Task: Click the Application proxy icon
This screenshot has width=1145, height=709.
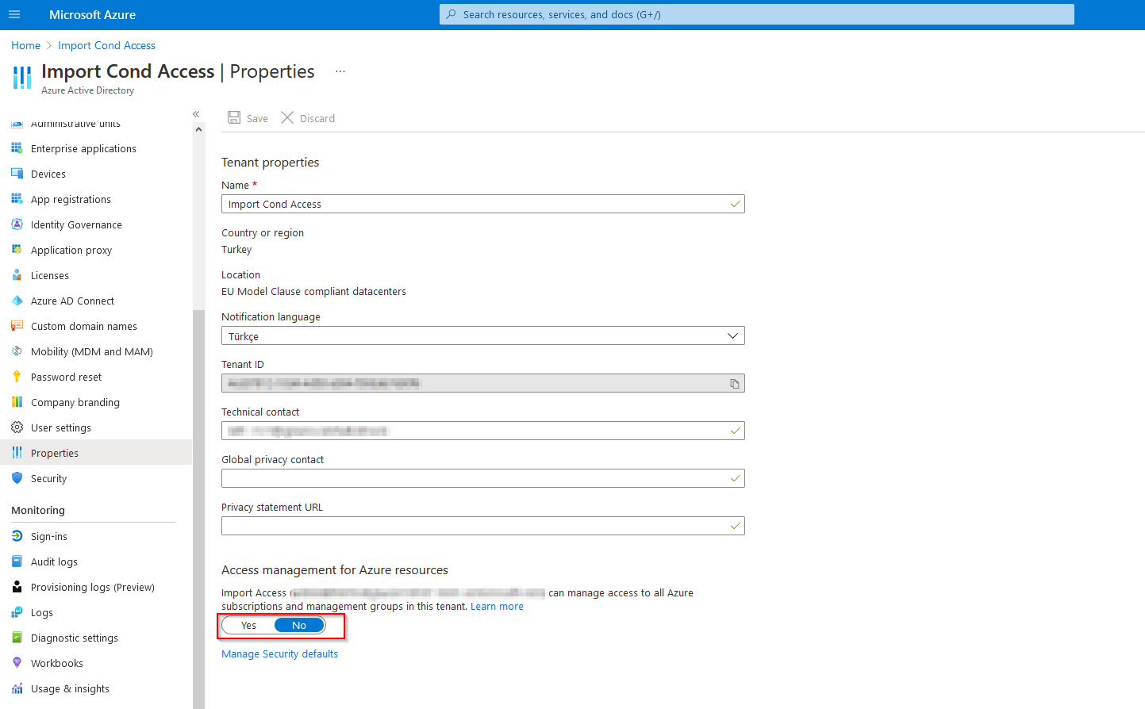Action: click(x=17, y=250)
